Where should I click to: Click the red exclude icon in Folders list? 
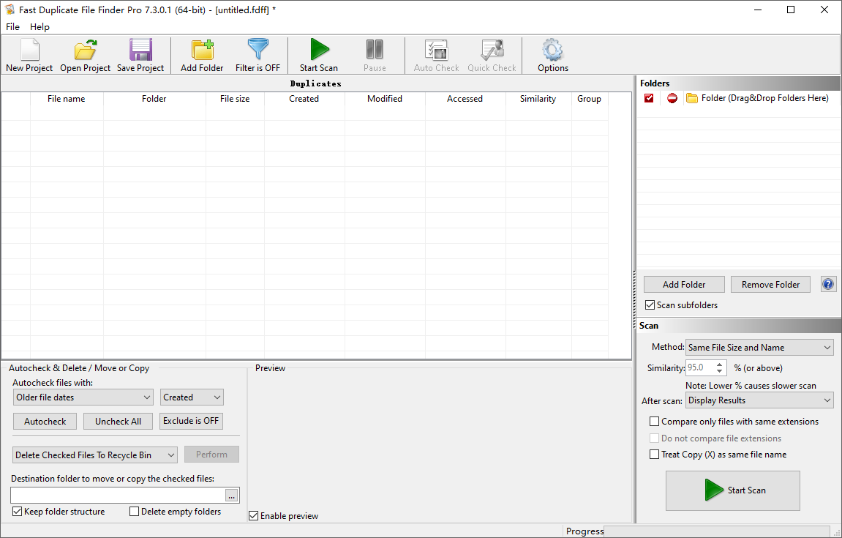672,98
